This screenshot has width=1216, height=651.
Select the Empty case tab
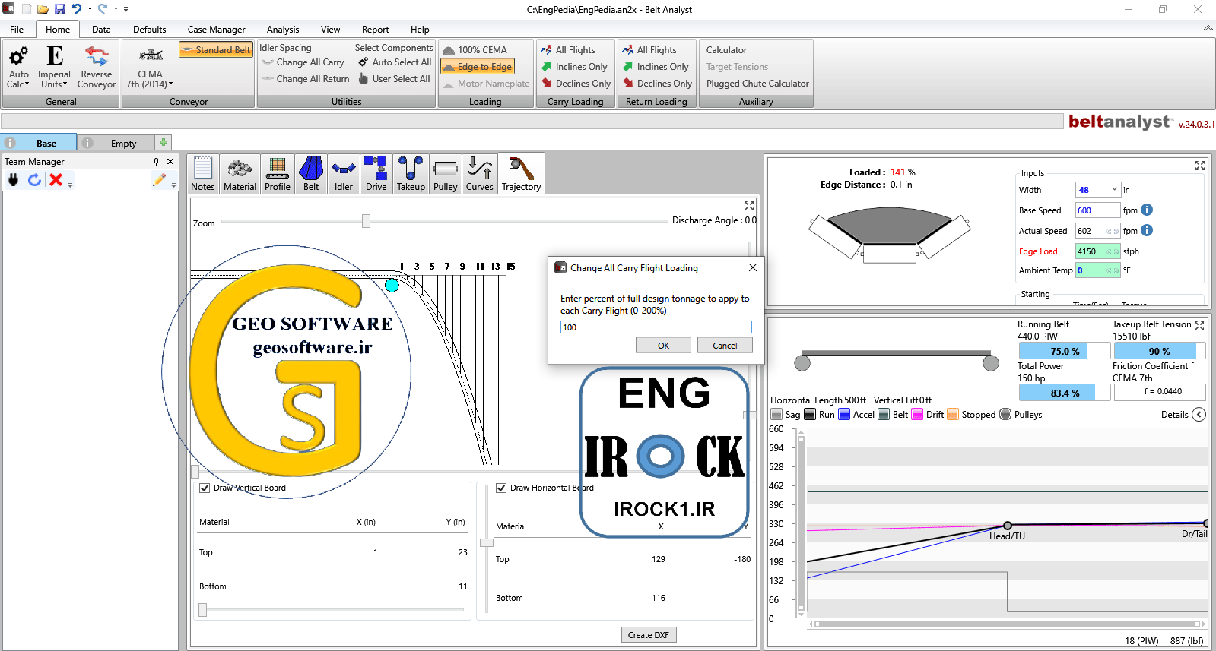115,143
